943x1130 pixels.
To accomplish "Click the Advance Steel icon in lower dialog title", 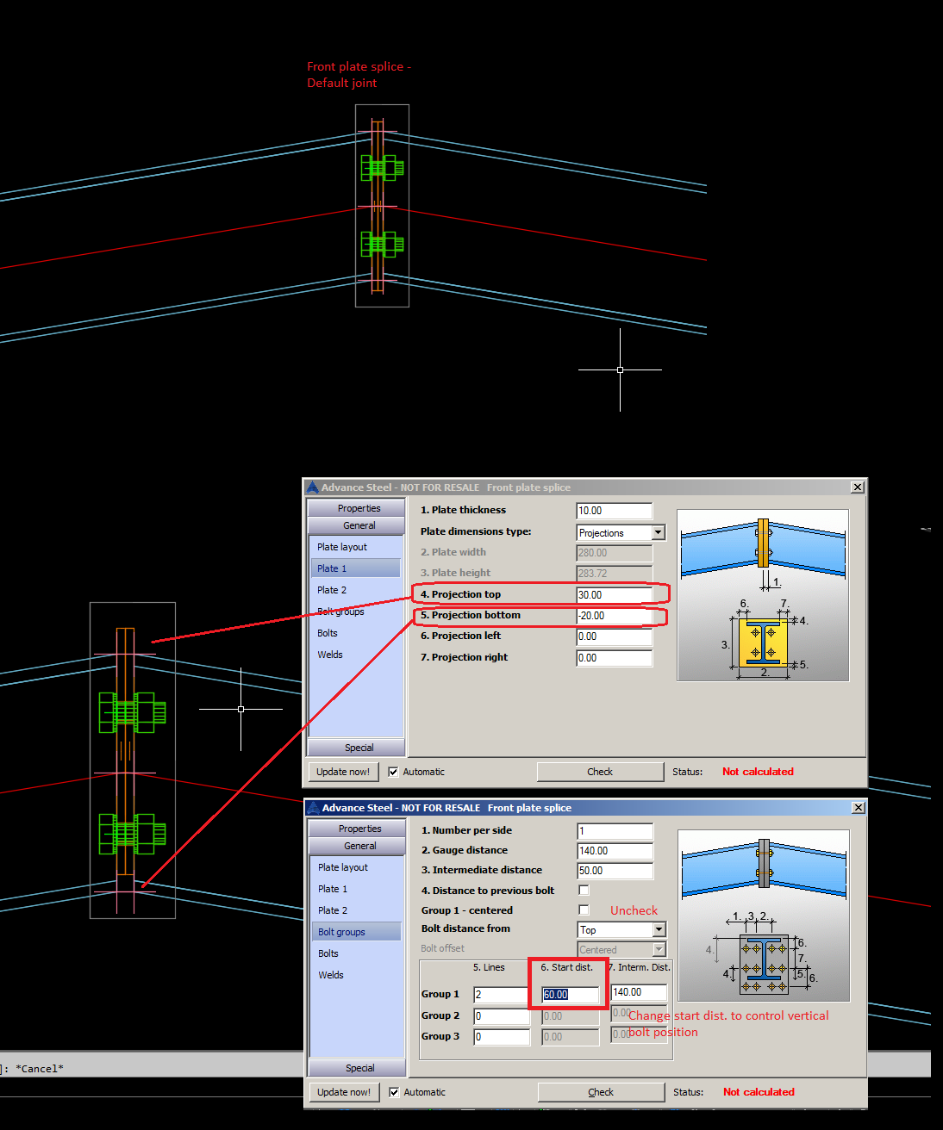I will coord(313,808).
